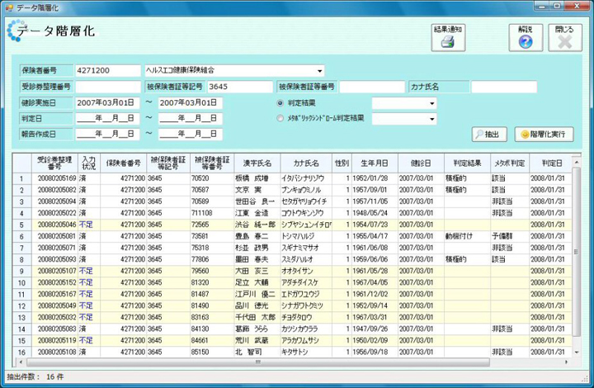Select row header number 1
The height and width of the screenshot is (388, 594).
22,178
